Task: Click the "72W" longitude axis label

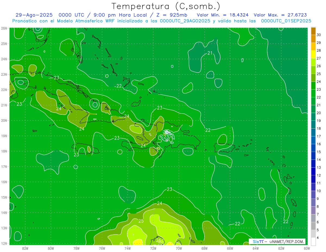Action: coord(153,248)
